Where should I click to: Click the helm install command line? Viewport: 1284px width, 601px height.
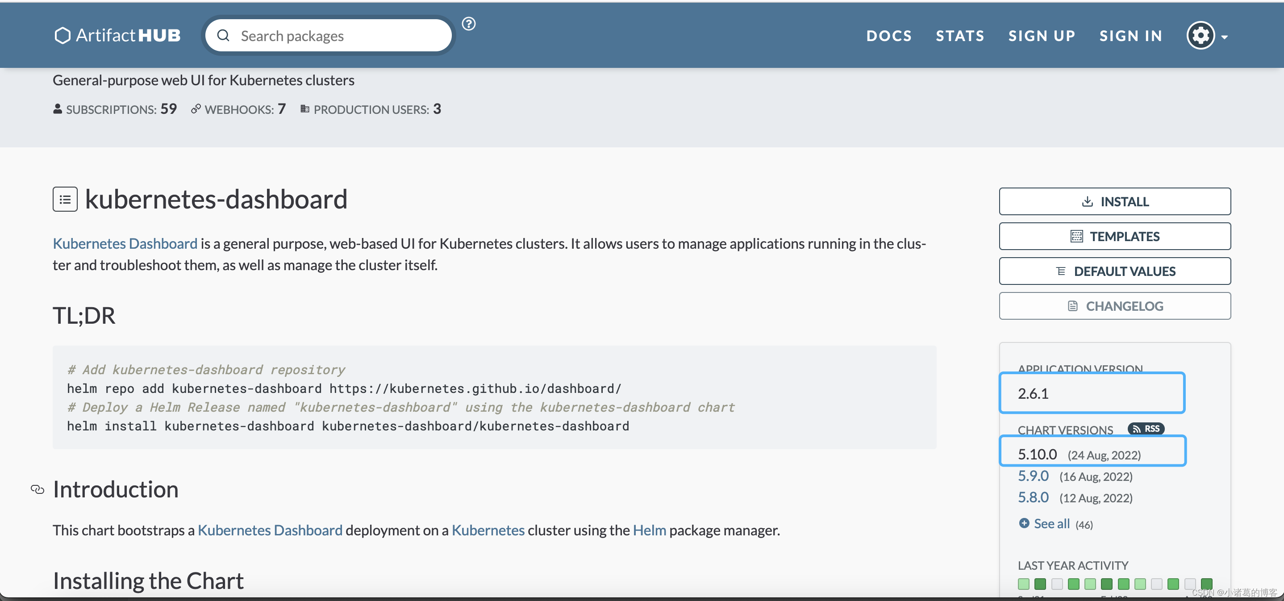coord(348,426)
